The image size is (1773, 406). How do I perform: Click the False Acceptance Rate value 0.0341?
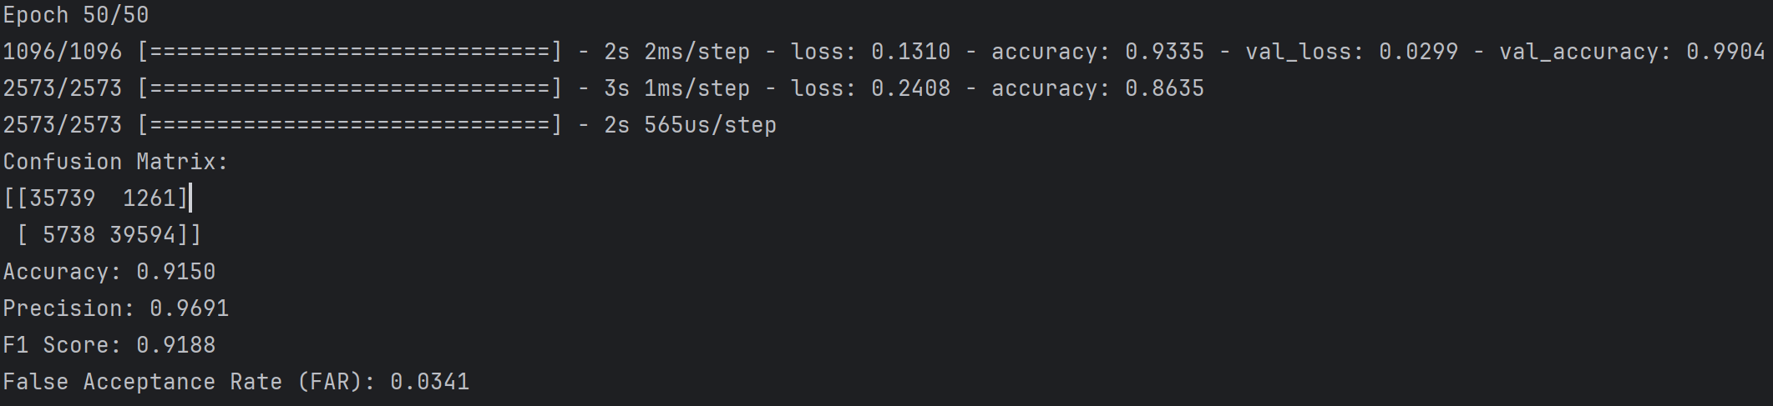coord(429,382)
